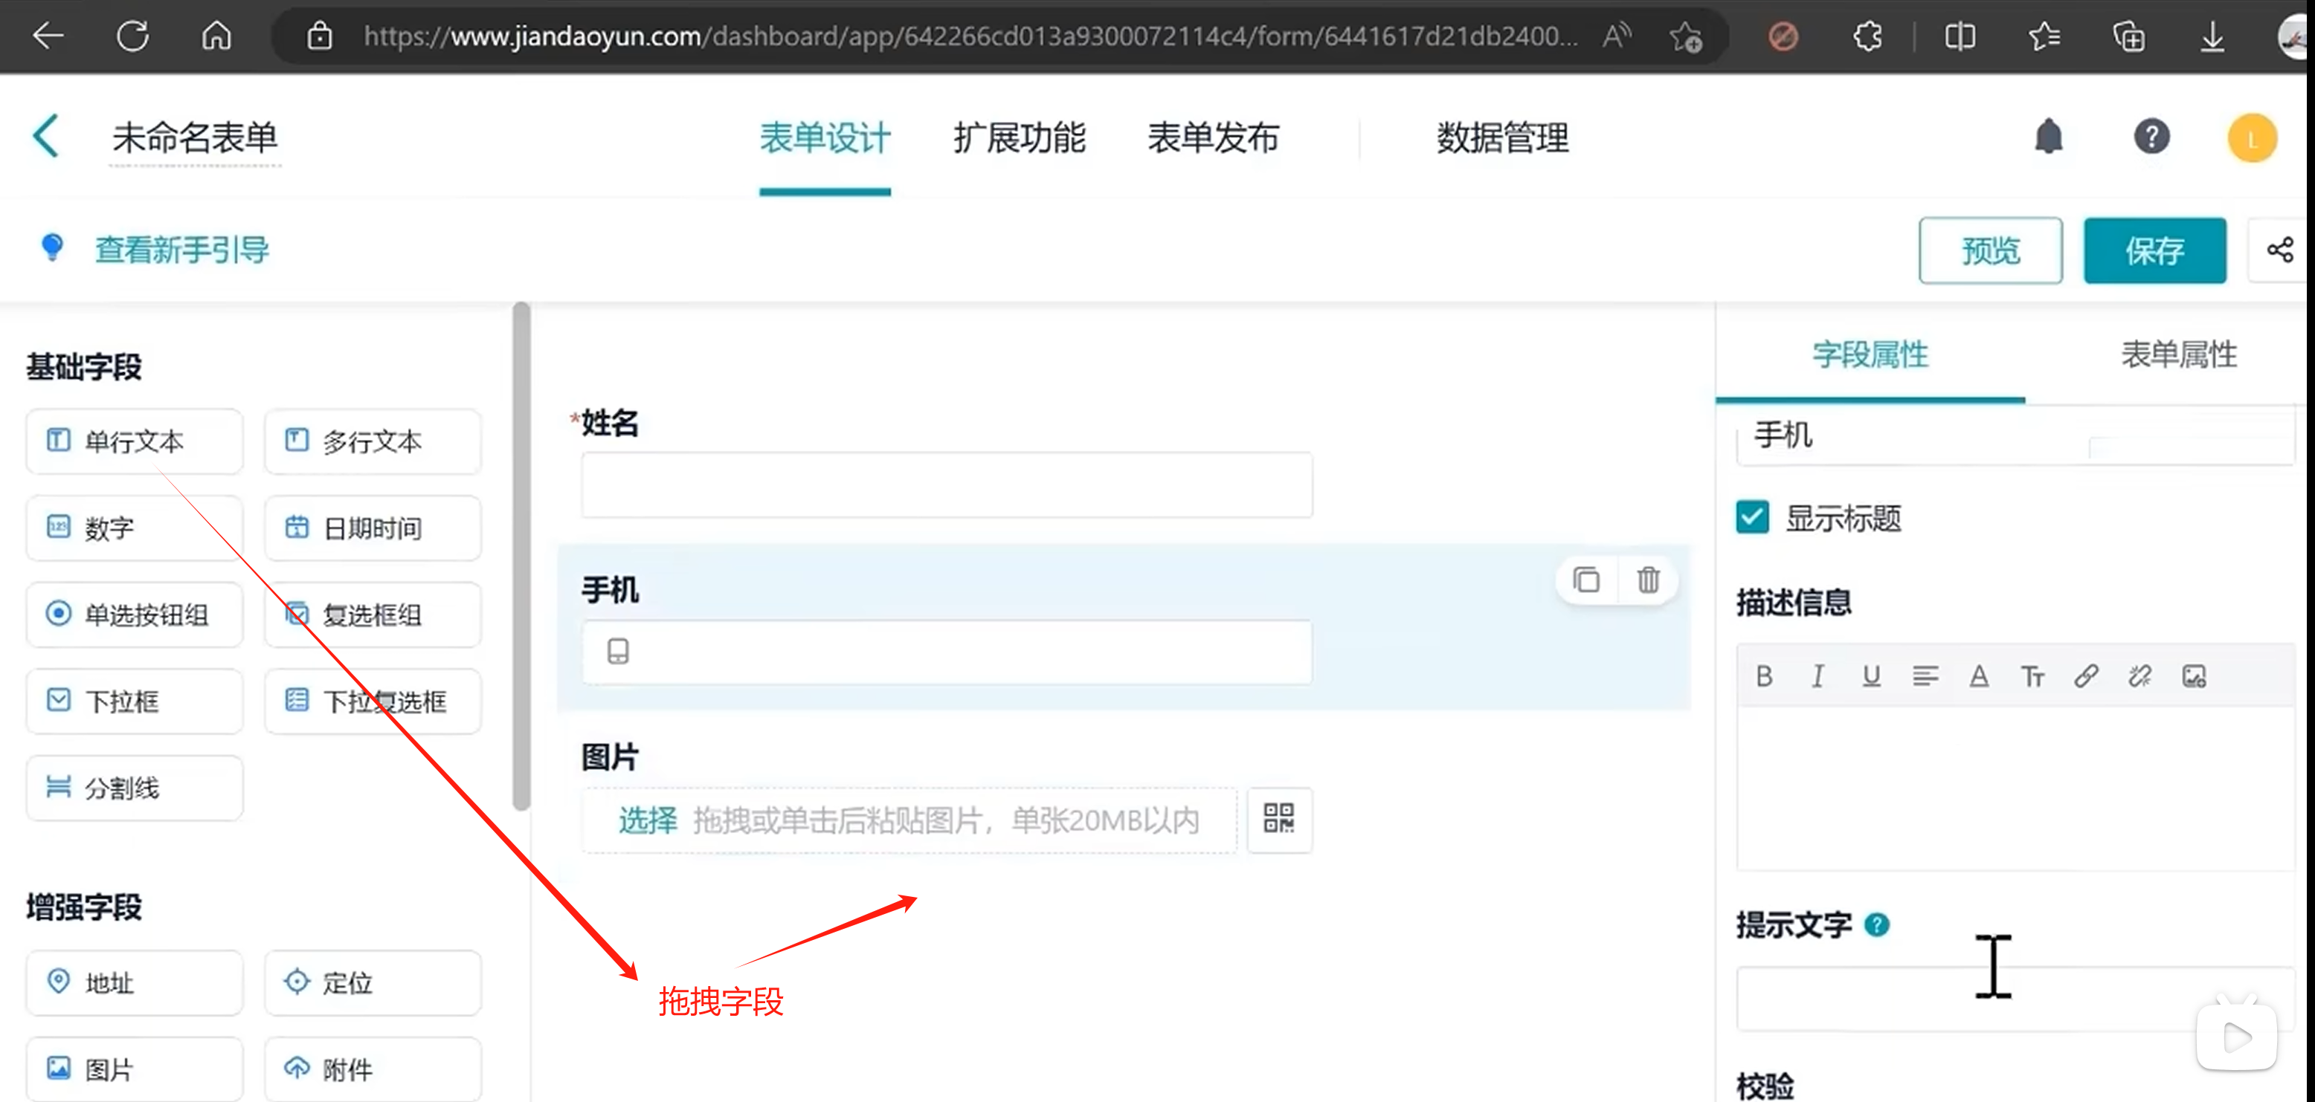Click the QR code scan icon
This screenshot has height=1102, width=2315.
(x=1279, y=819)
